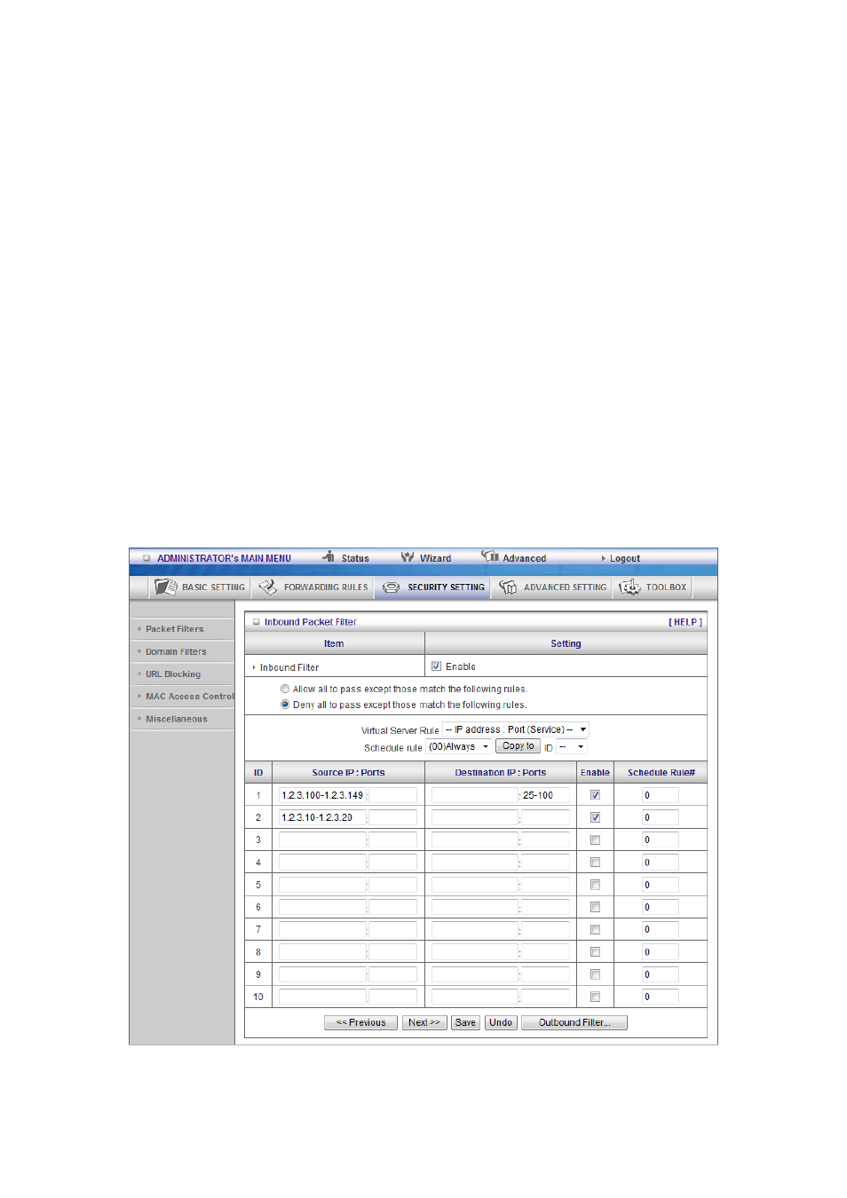
Task: Click the Security Setting lock icon
Action: 391,587
